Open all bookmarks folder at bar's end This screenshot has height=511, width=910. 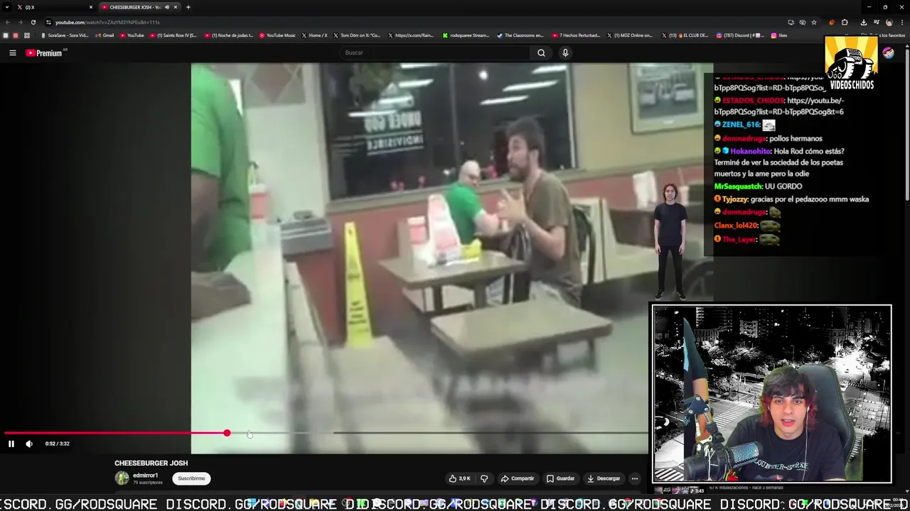(884, 35)
